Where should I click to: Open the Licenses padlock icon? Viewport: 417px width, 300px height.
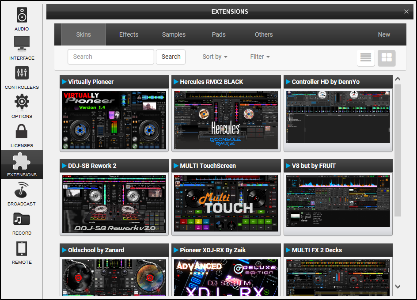pos(22,131)
